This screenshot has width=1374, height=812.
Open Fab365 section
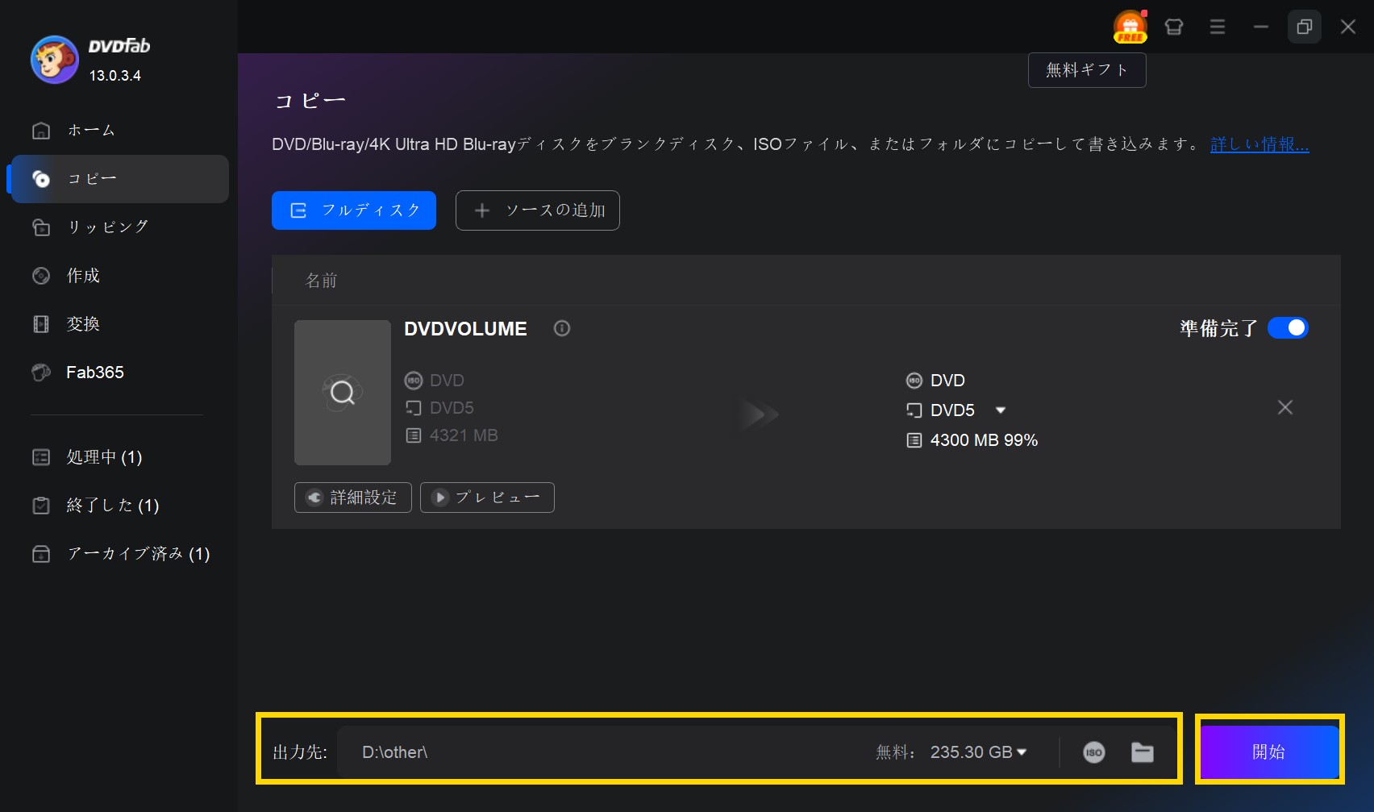(119, 372)
